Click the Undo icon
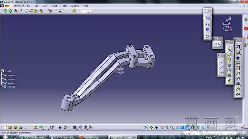This screenshot has width=248, height=139. click(41, 127)
